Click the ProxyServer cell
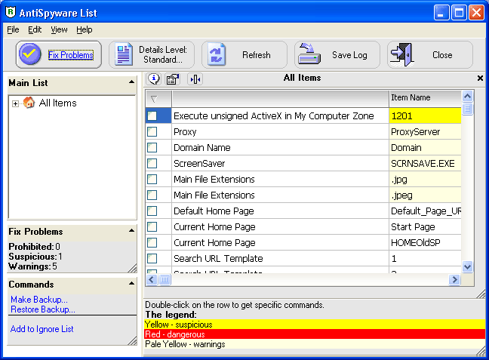This screenshot has width=489, height=360. point(425,131)
